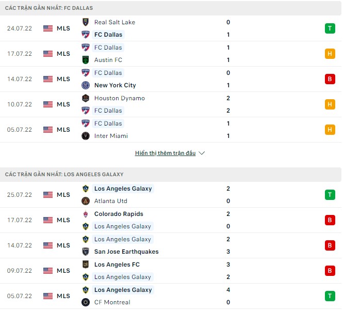This screenshot has width=344, height=310.
Task: Click the New York City crest icon
Action: point(86,85)
